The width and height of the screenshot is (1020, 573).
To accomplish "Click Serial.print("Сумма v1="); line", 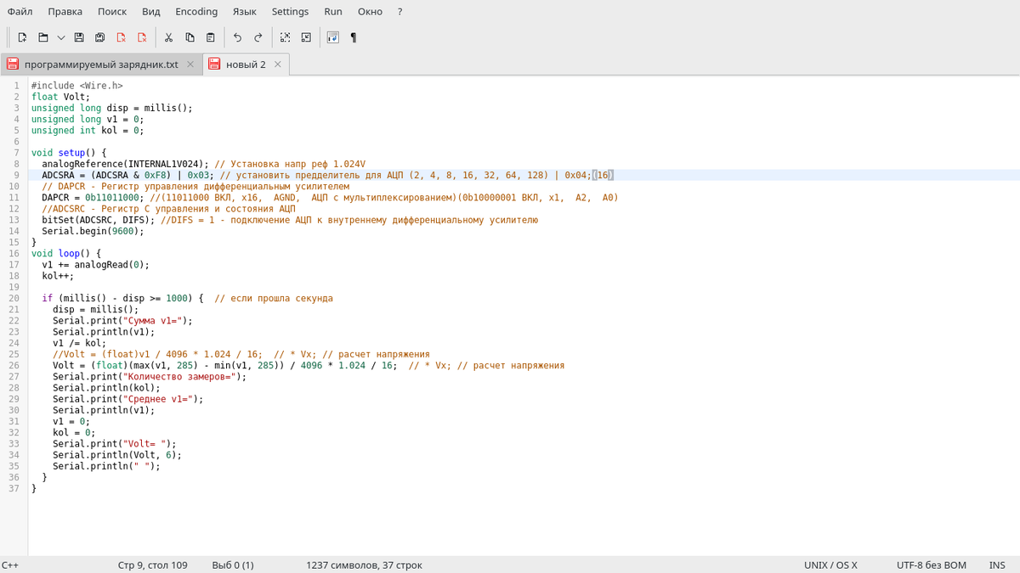I will pyautogui.click(x=122, y=321).
